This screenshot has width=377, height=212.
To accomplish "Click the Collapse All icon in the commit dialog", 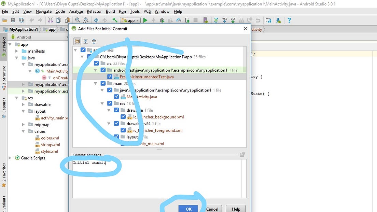I will tap(94, 41).
